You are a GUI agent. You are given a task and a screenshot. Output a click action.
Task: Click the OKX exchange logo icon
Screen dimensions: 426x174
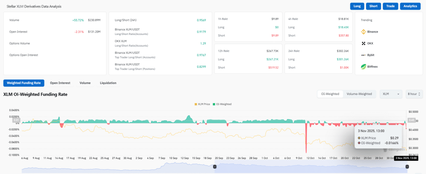(363, 43)
